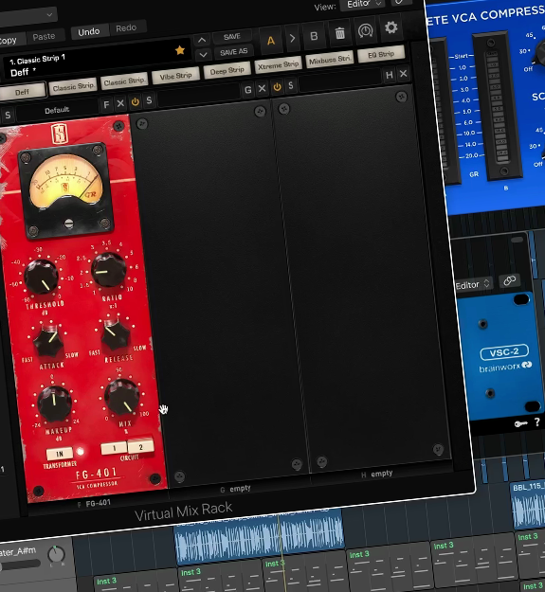Click the empty rack slot H
545x592 pixels.
click(x=359, y=279)
